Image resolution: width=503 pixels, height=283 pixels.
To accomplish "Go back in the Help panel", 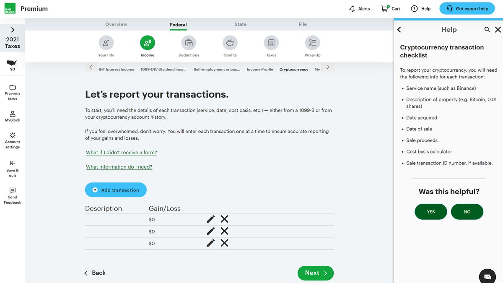I will tap(399, 29).
